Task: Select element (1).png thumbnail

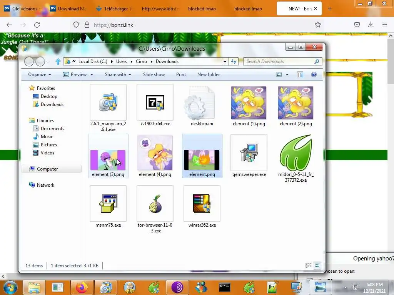Action: (249, 103)
